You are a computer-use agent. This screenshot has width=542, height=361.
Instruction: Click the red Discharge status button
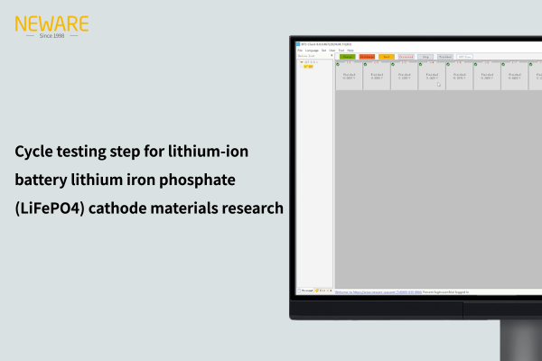tap(367, 56)
